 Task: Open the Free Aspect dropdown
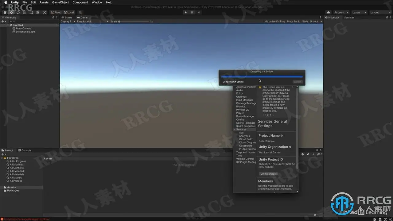pos(92,21)
